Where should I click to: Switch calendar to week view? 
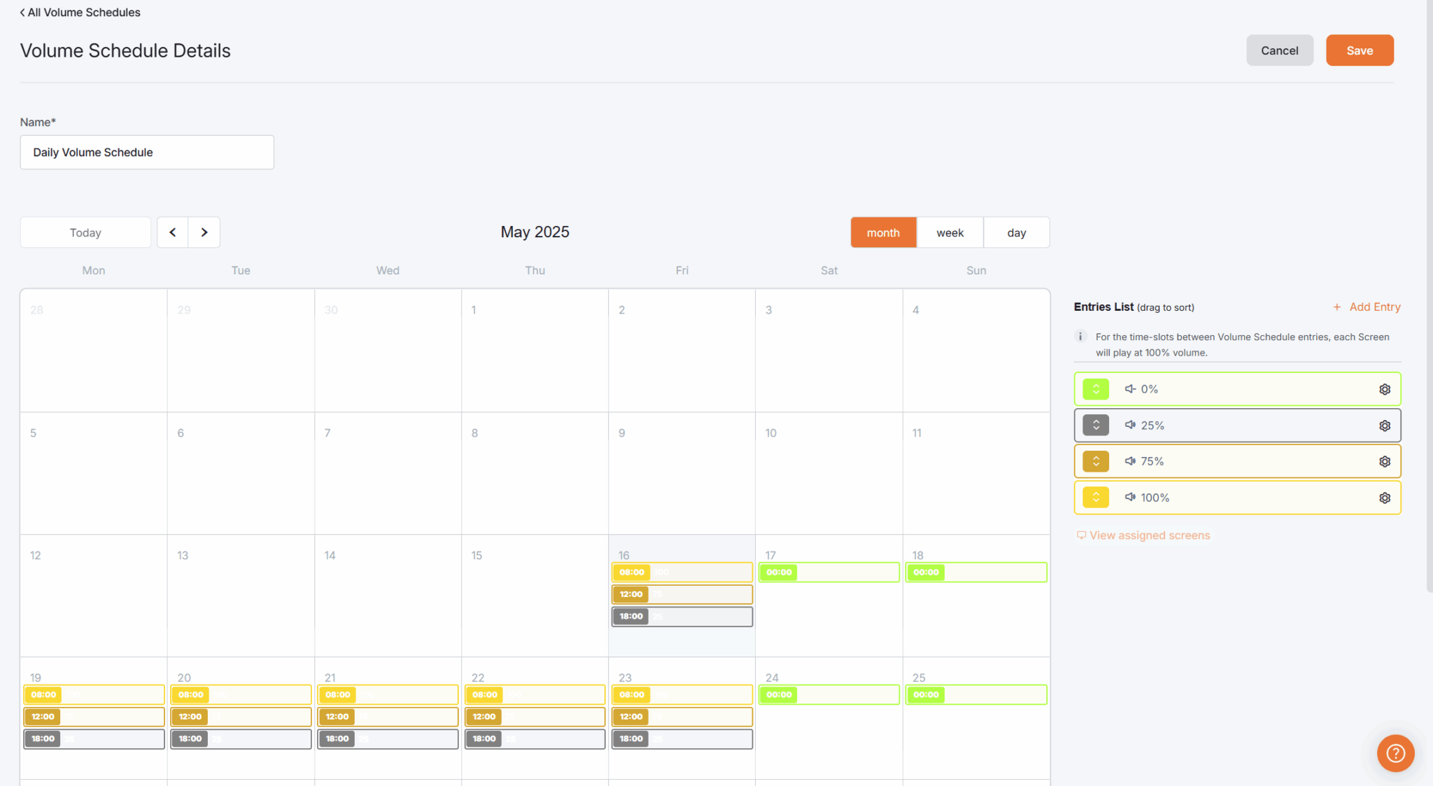coord(950,232)
